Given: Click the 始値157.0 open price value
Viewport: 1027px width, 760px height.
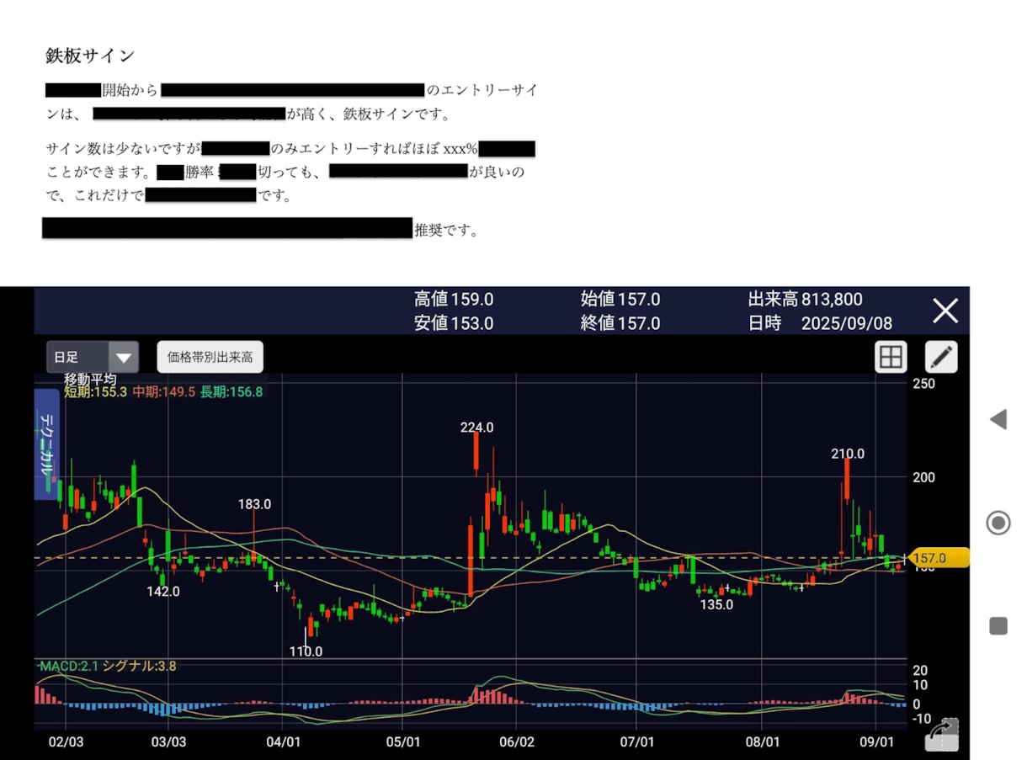Looking at the screenshot, I should point(620,300).
